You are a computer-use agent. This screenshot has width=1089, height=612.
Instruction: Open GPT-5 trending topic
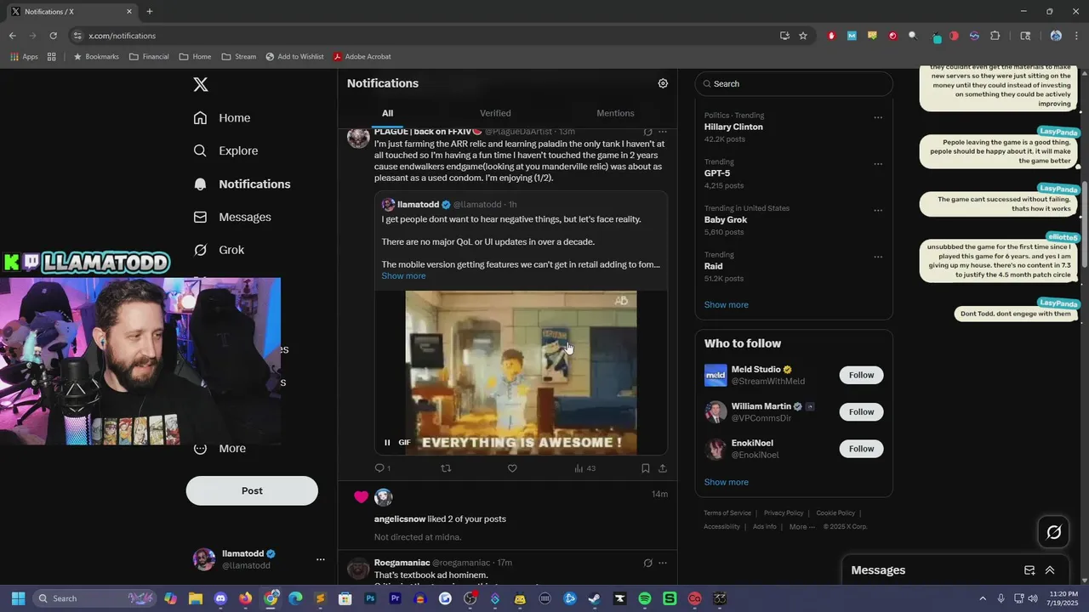point(717,173)
